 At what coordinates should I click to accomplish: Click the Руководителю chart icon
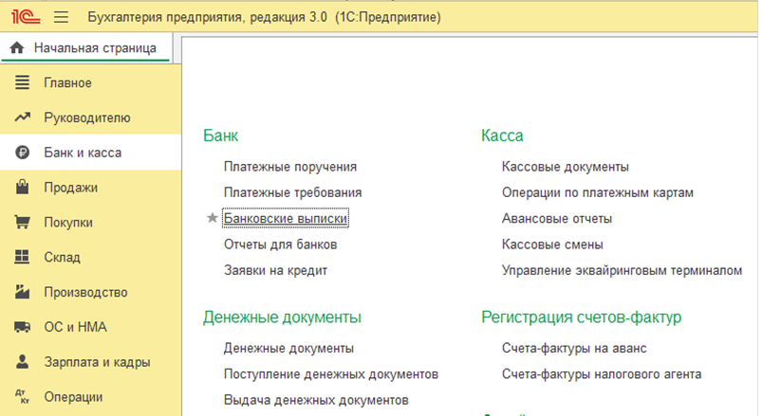point(23,118)
